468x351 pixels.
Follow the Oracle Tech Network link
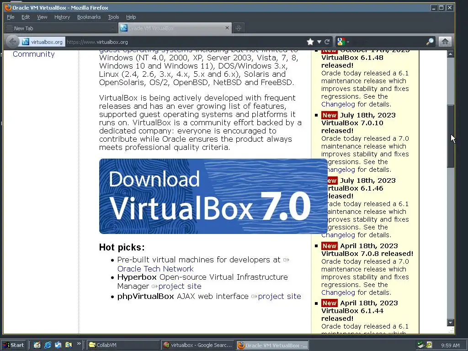pos(155,269)
